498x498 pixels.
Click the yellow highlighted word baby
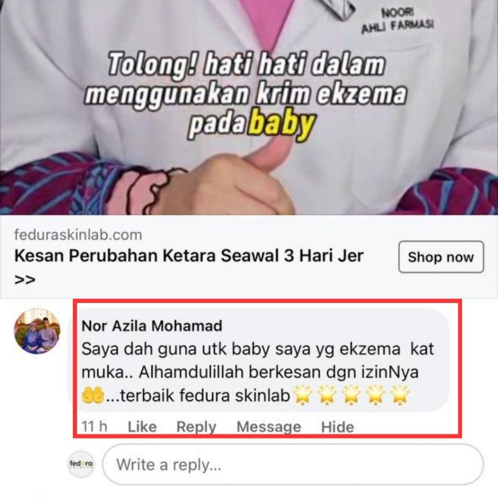(x=282, y=123)
